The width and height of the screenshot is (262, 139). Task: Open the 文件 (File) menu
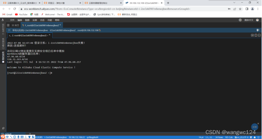point(12,20)
